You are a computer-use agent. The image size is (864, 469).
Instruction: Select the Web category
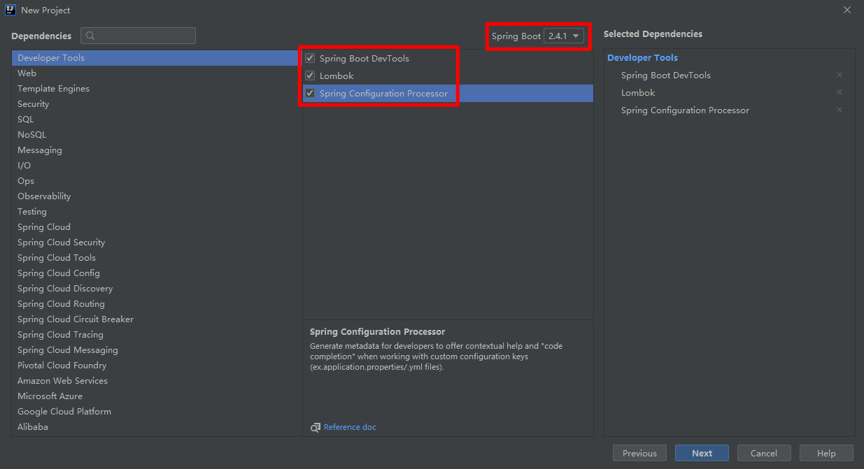click(155, 73)
